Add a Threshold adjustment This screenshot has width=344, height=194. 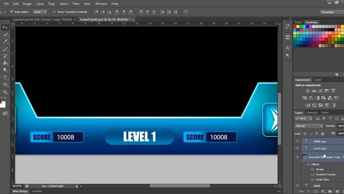click(x=320, y=106)
